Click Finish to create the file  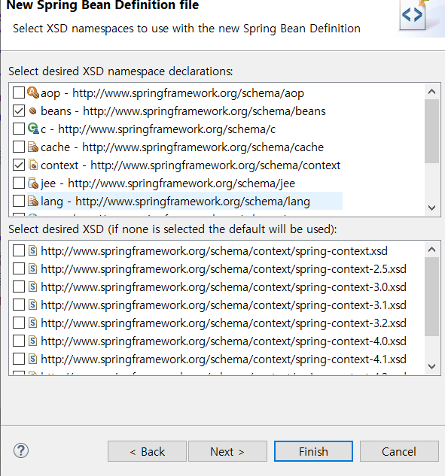pyautogui.click(x=313, y=451)
